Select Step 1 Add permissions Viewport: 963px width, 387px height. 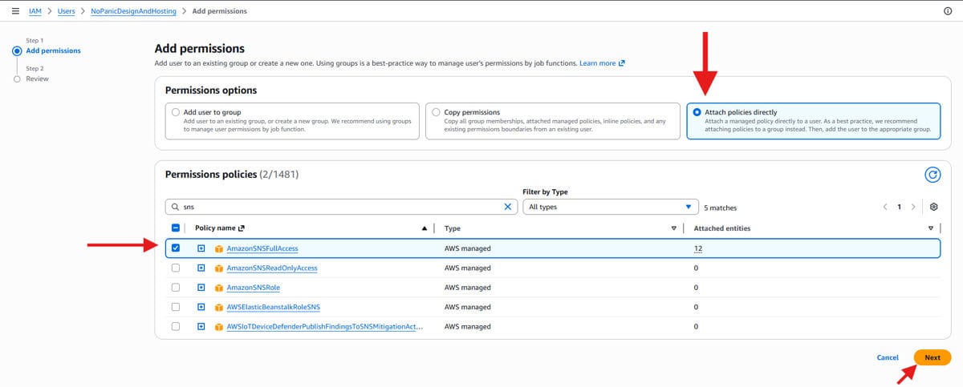point(53,50)
